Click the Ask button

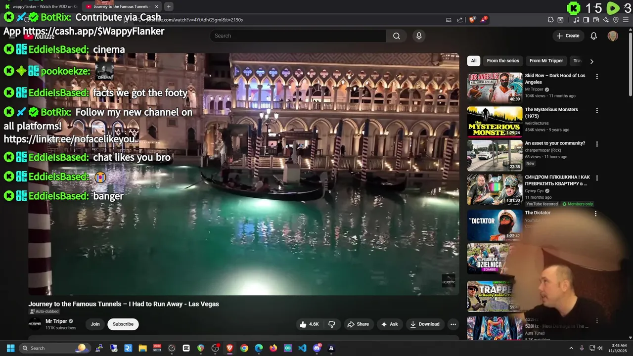pyautogui.click(x=389, y=324)
